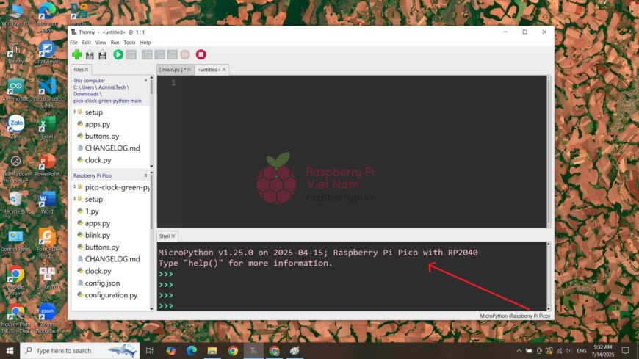The image size is (639, 359).
Task: Open the Raspberry Pi Pico panel options menu
Action: 145,176
